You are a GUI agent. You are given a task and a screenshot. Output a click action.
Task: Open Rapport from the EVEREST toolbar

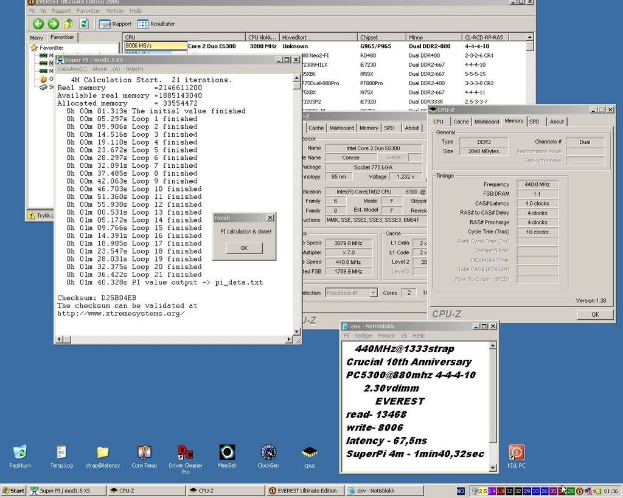pos(115,24)
